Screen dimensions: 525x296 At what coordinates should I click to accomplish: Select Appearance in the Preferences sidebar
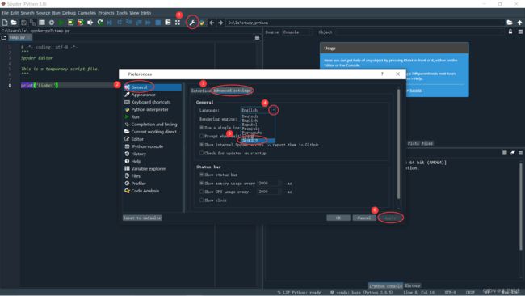coord(143,95)
